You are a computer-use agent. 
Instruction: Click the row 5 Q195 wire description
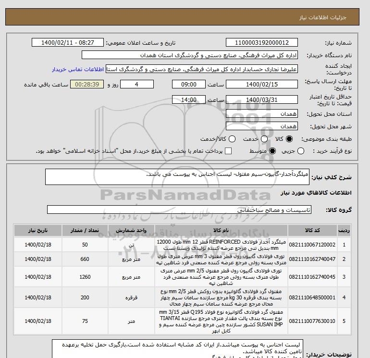tap(221, 321)
